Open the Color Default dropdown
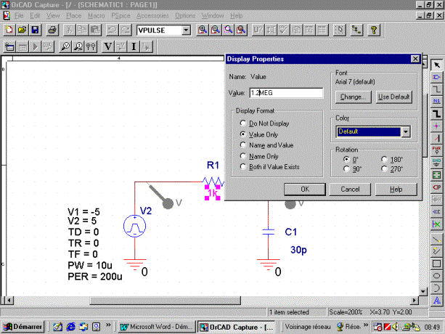Viewport: 445px width, 334px height. (x=406, y=131)
